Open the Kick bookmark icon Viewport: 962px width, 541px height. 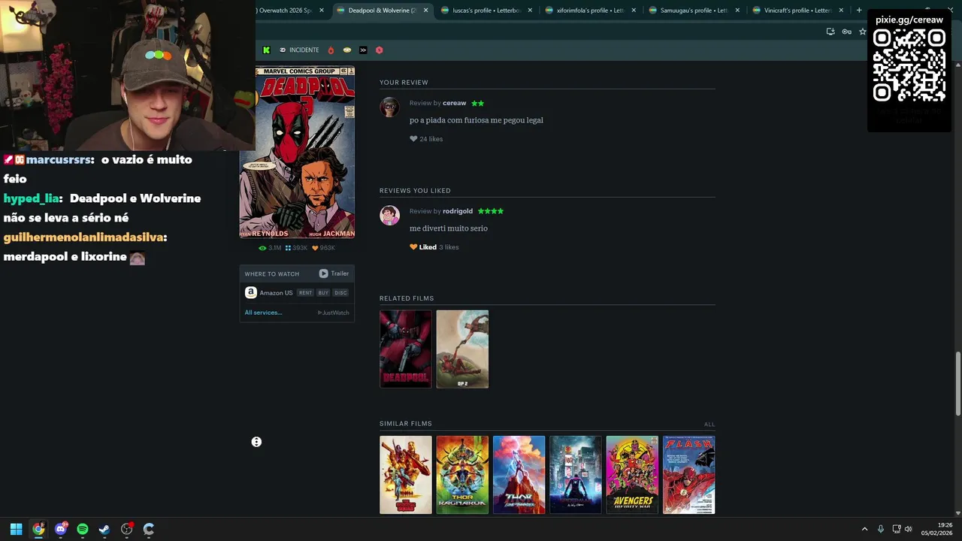click(x=266, y=50)
